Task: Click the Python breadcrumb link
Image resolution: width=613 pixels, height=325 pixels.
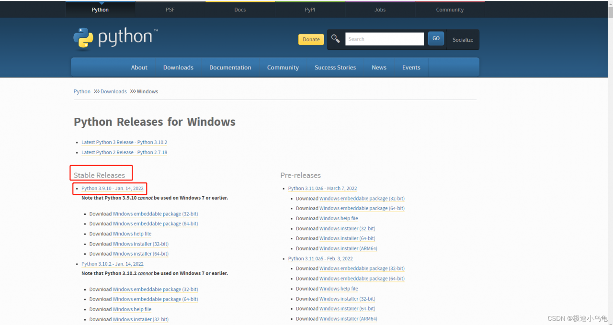Action: (82, 91)
